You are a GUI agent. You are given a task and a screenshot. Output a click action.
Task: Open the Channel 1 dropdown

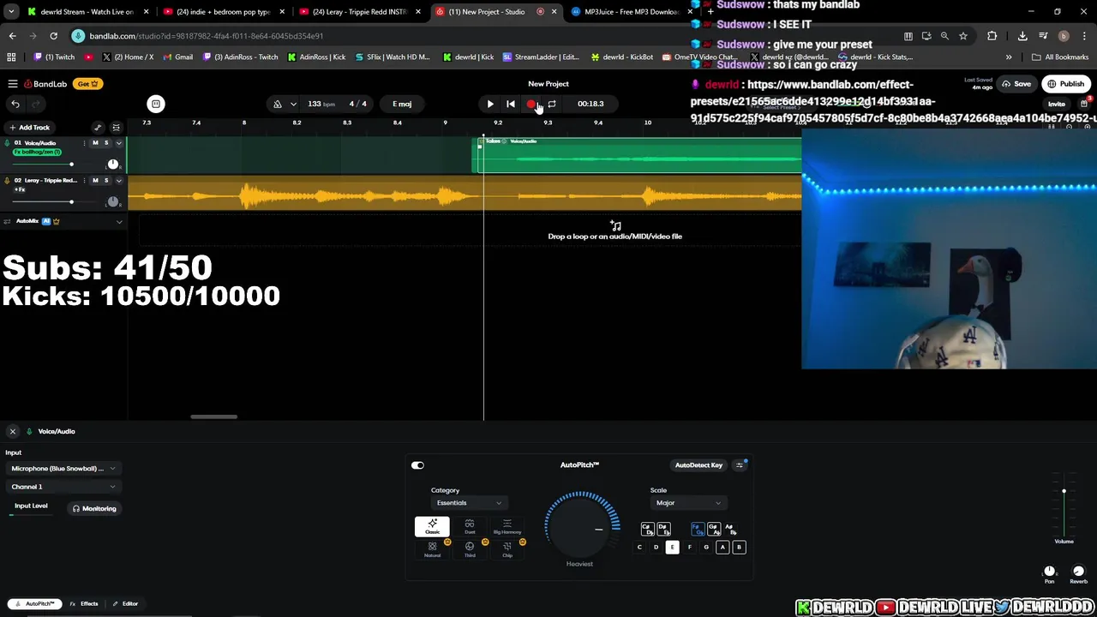pos(63,487)
